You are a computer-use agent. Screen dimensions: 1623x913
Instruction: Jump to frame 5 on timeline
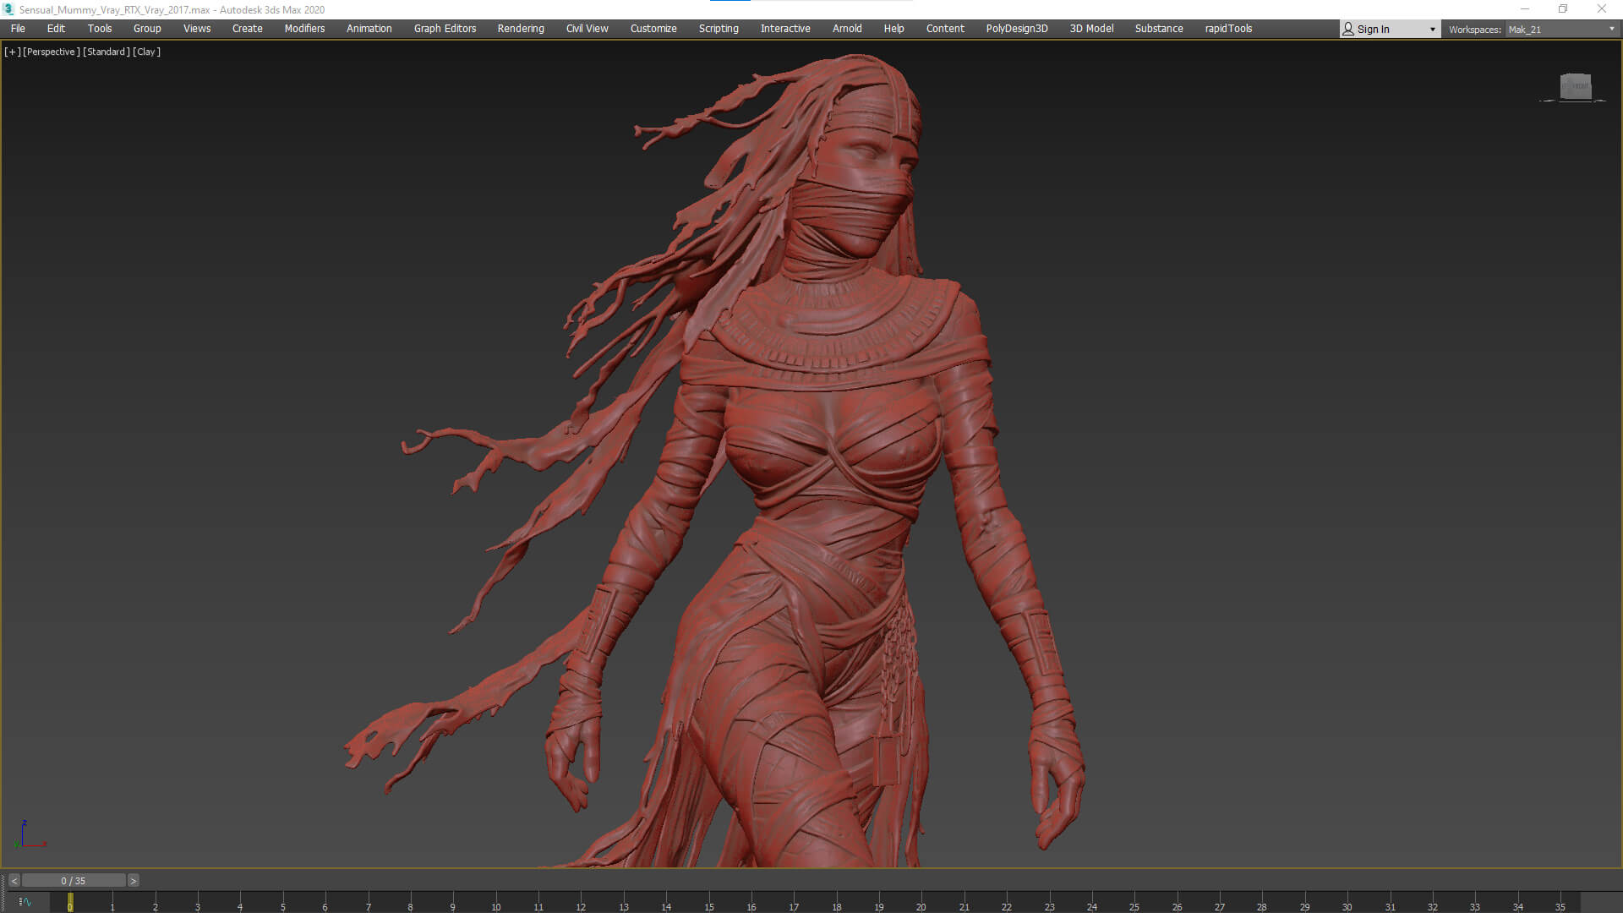click(283, 907)
